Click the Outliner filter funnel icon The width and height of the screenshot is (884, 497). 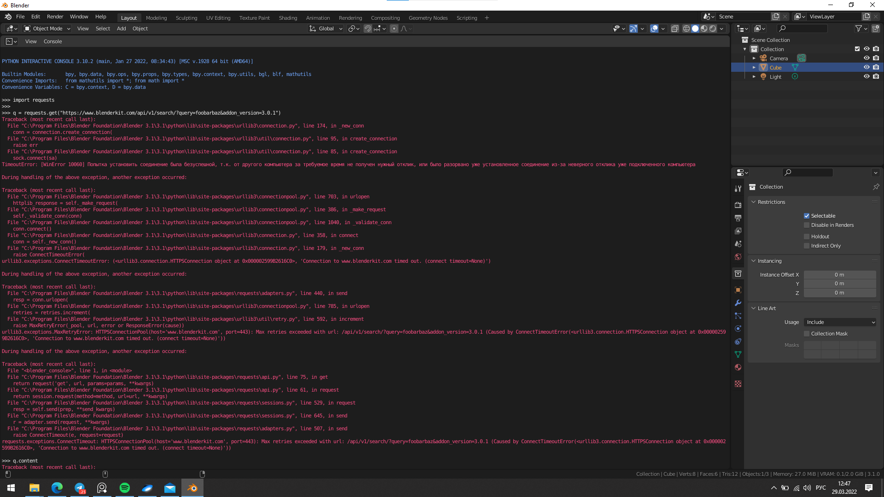point(859,28)
